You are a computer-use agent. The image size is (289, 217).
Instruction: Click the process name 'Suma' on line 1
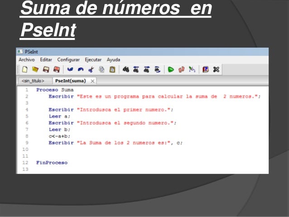coord(67,90)
